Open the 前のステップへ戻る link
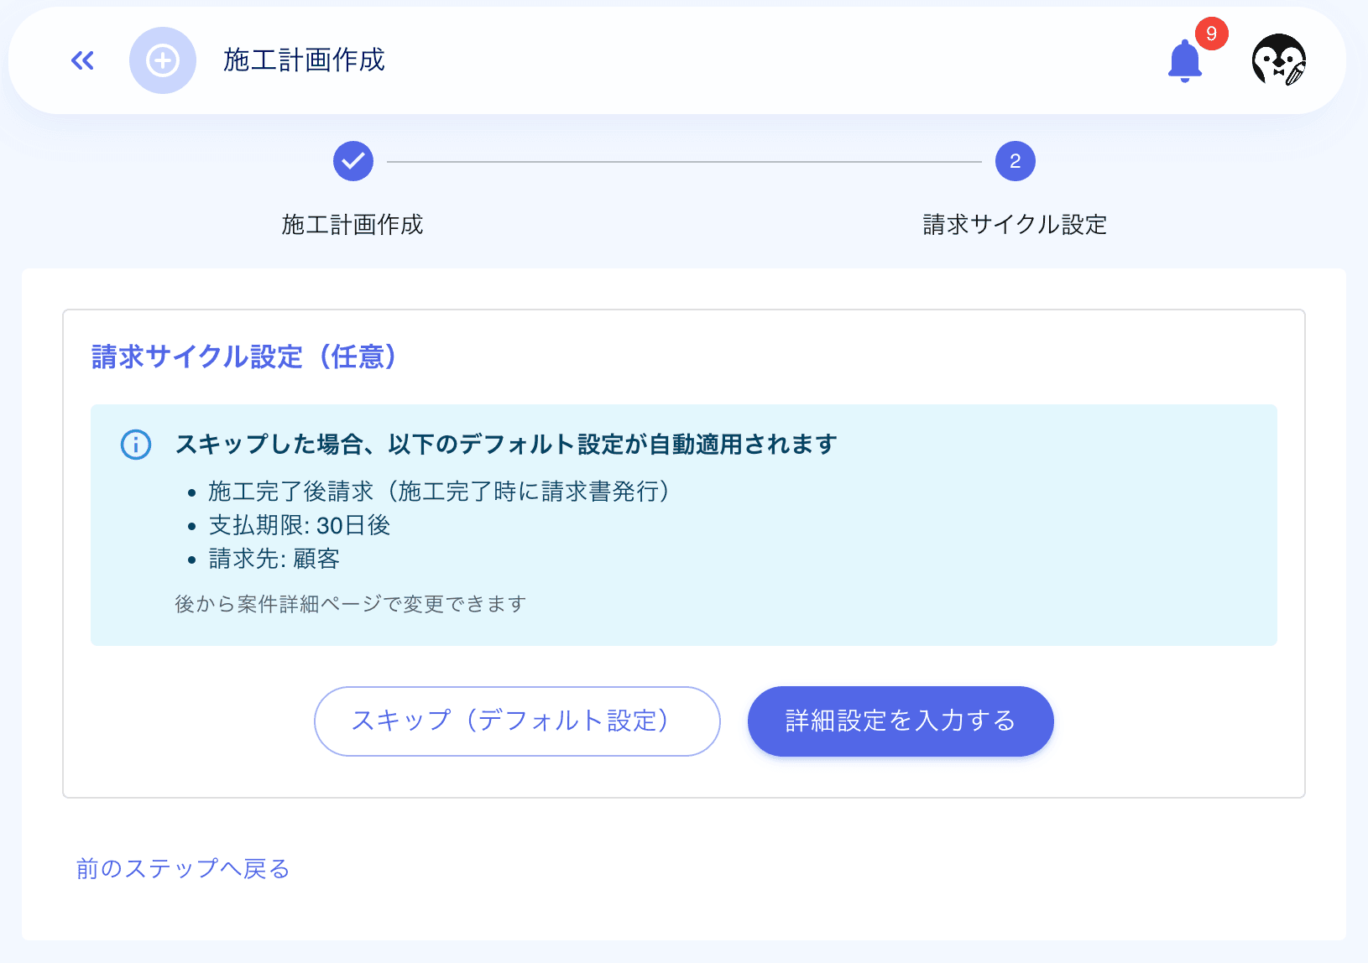This screenshot has width=1368, height=963. point(181,869)
